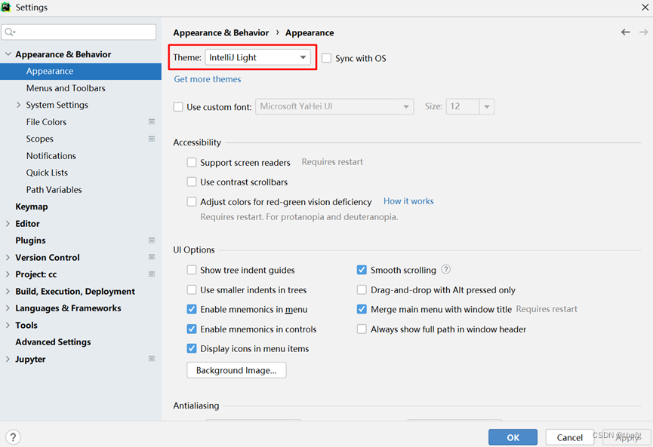Click Appearance & Behavior in breadcrumb
Viewport: 653px width, 447px height.
click(220, 32)
